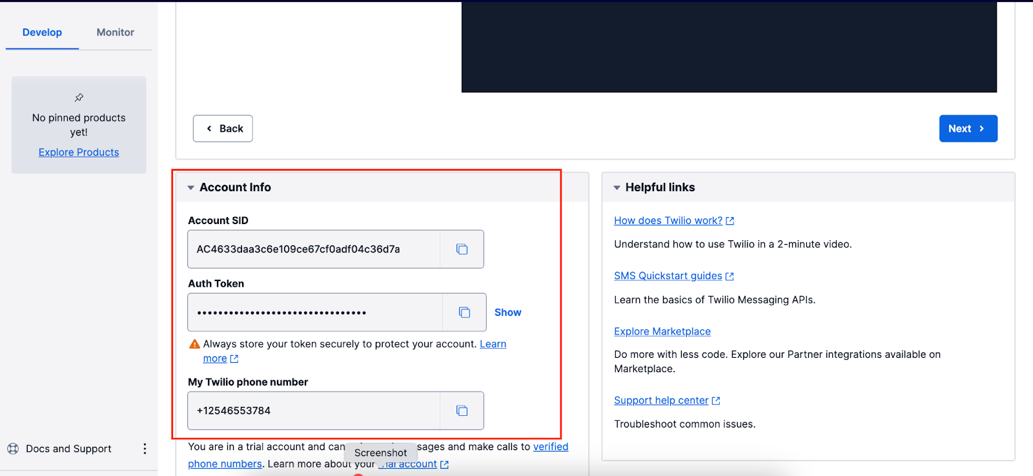Screen dimensions: 1033x476
Task: Select 'Understand how to use Twilio' description
Action: 733,244
